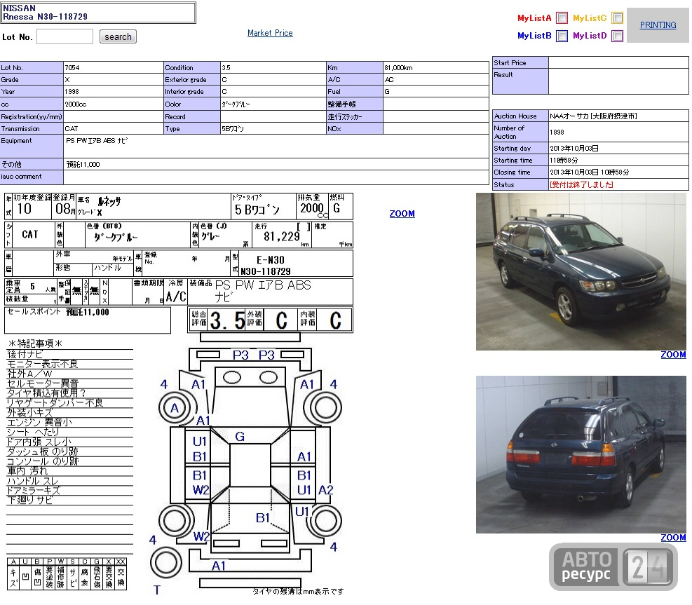This screenshot has height=605, width=692.
Task: Click the spare tire circle marked T
Action: pos(166,563)
